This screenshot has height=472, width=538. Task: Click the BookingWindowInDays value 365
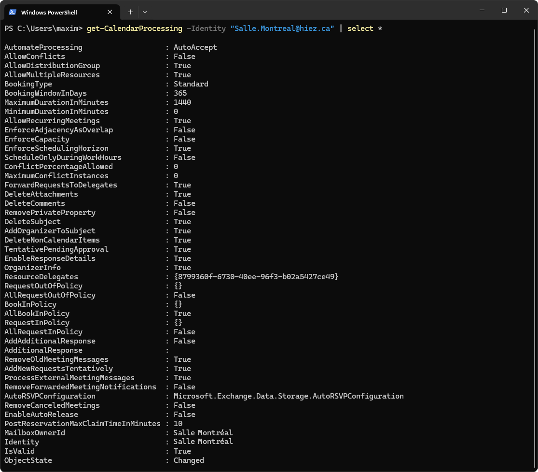click(x=180, y=93)
